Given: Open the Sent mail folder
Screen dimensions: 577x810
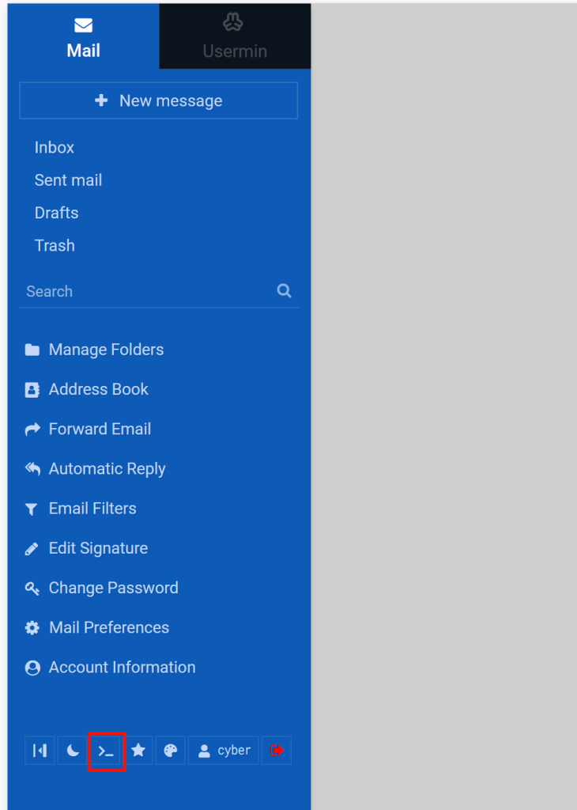Looking at the screenshot, I should pyautogui.click(x=68, y=180).
